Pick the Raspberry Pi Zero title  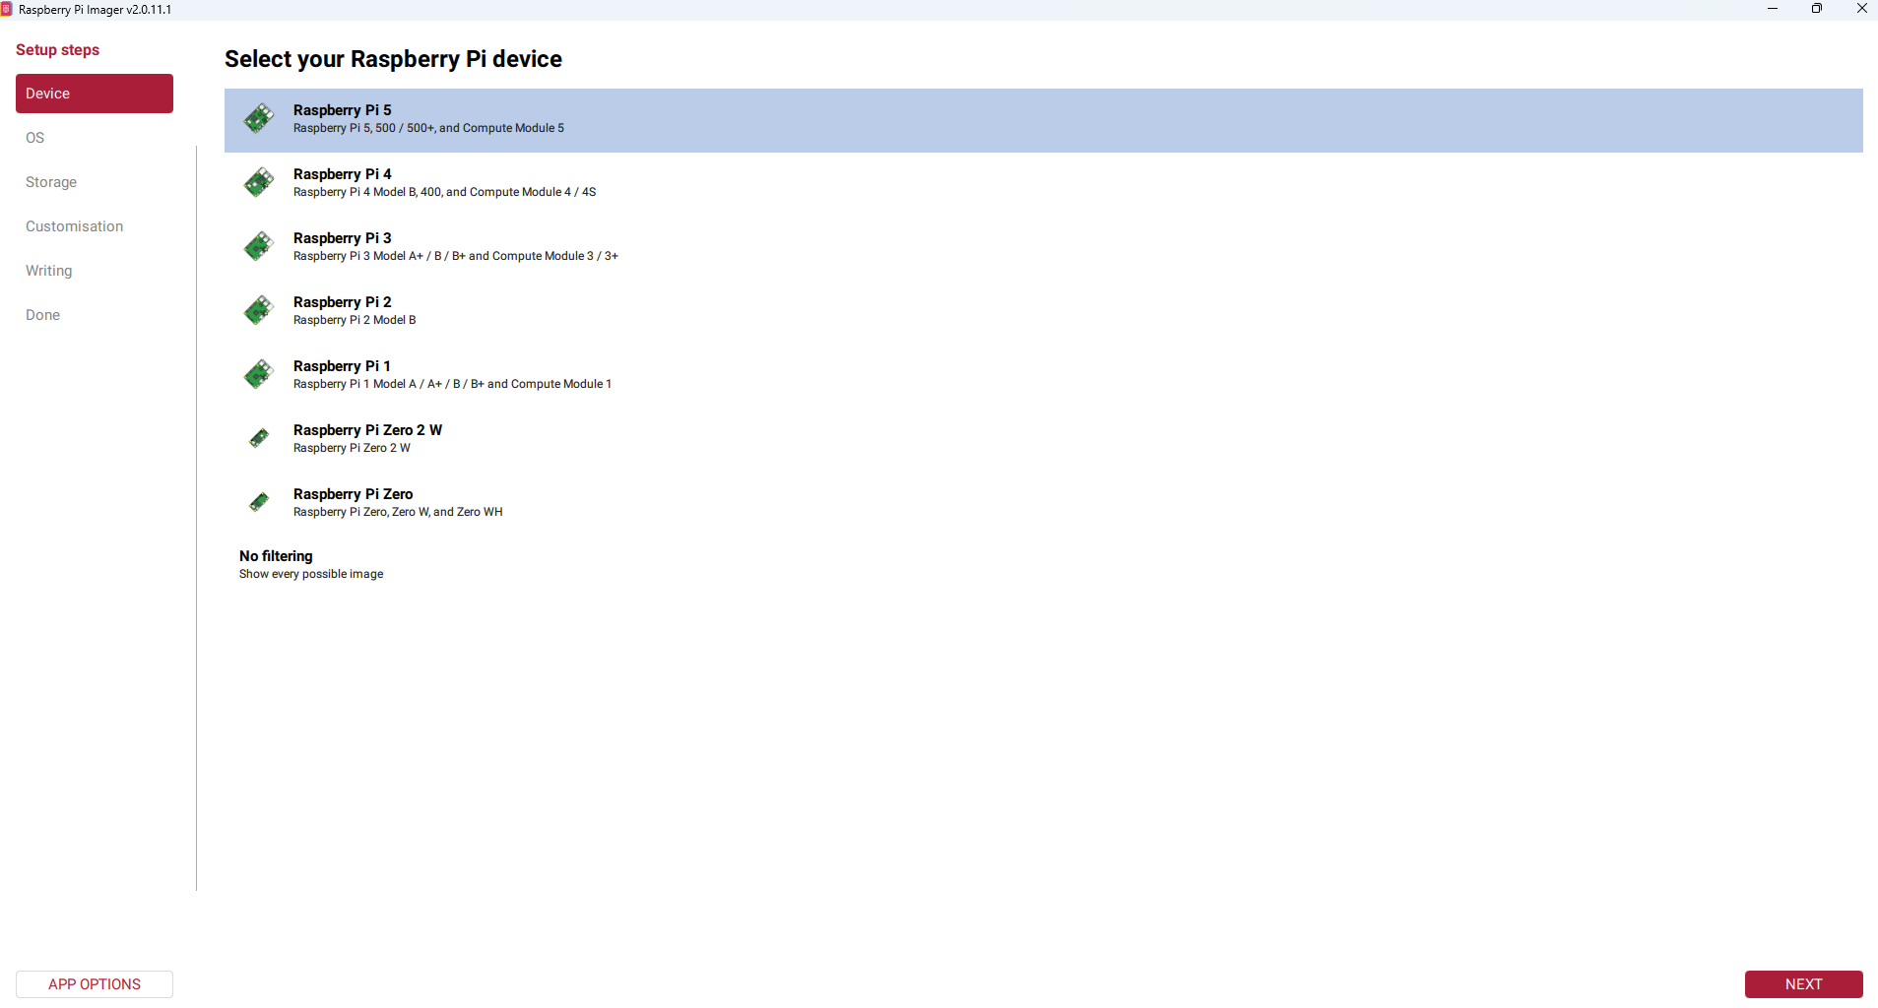[353, 494]
